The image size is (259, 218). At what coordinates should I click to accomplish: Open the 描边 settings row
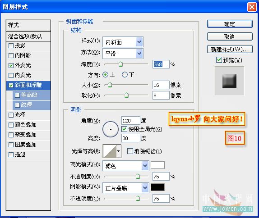pyautogui.click(x=28, y=154)
